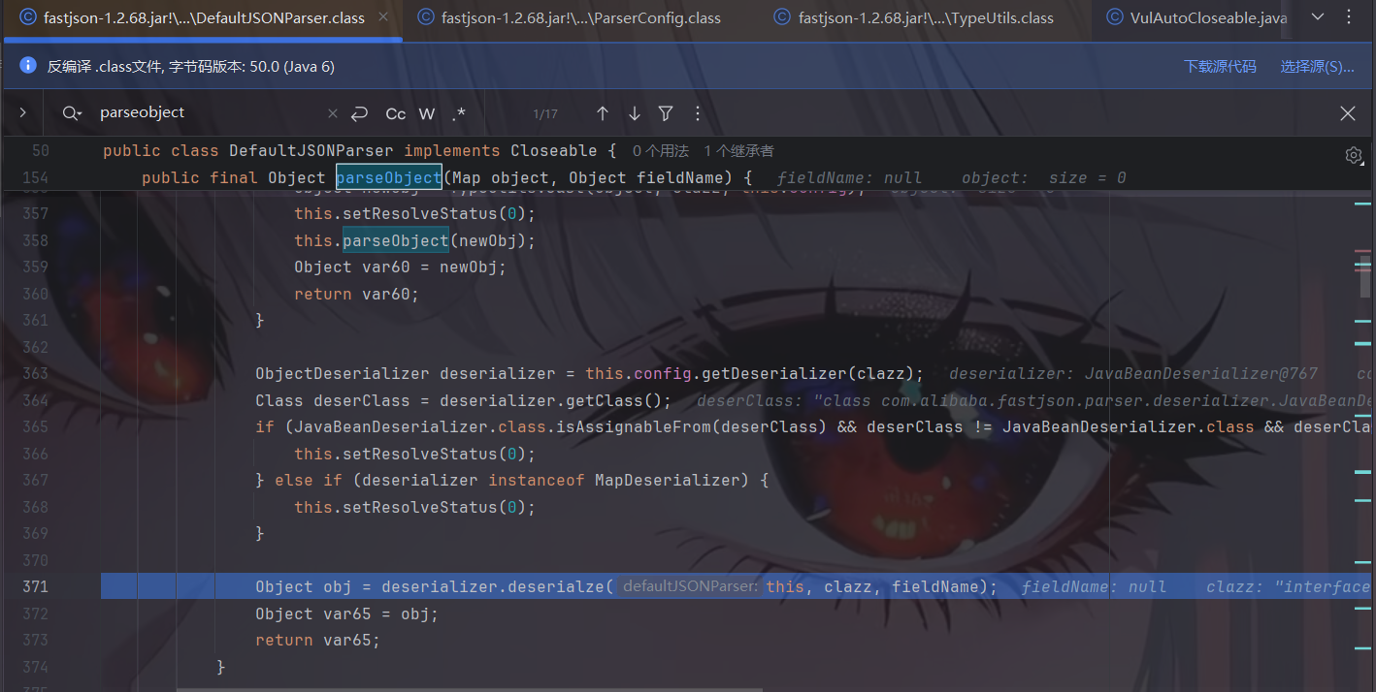Close the DefaultJSONParser.class tab
The width and height of the screenshot is (1376, 692).
383,17
